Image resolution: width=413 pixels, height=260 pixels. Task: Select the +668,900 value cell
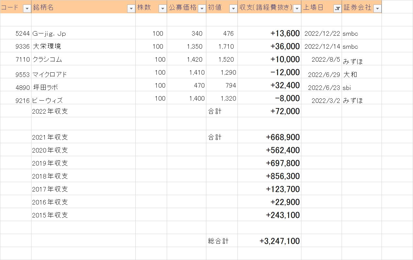pos(269,137)
